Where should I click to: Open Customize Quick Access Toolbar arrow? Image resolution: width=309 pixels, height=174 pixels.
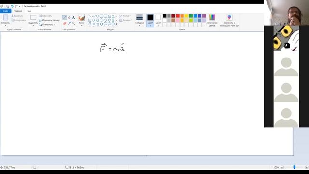coord(20,6)
